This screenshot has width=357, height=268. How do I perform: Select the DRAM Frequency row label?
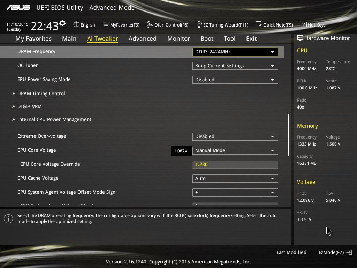point(36,52)
